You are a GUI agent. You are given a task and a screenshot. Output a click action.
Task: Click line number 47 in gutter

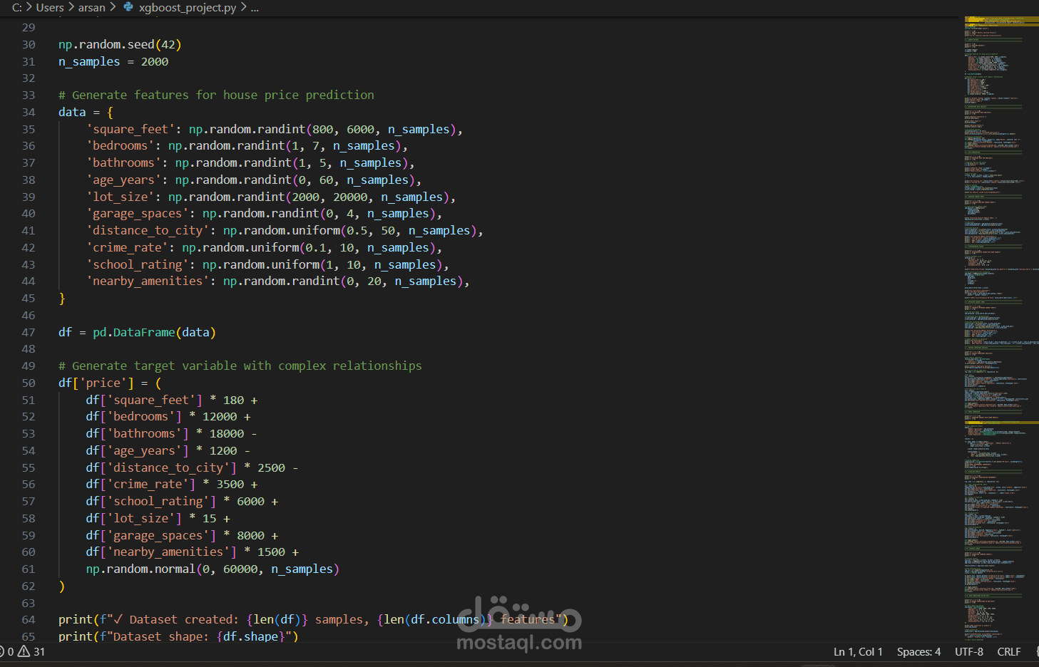coord(29,332)
